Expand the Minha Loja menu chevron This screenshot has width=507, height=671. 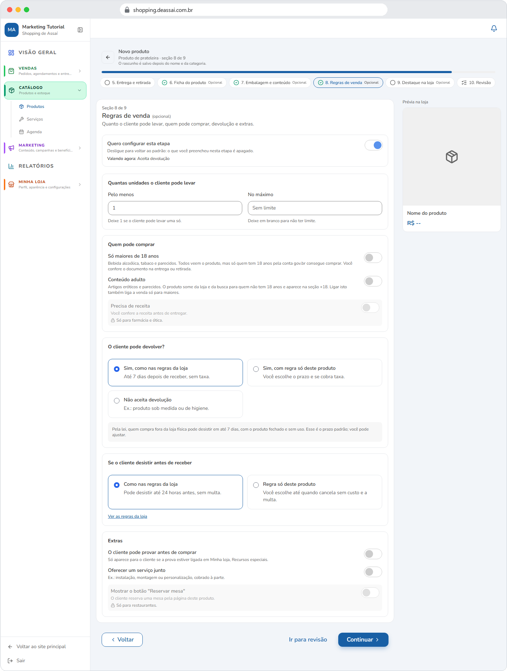coord(80,185)
